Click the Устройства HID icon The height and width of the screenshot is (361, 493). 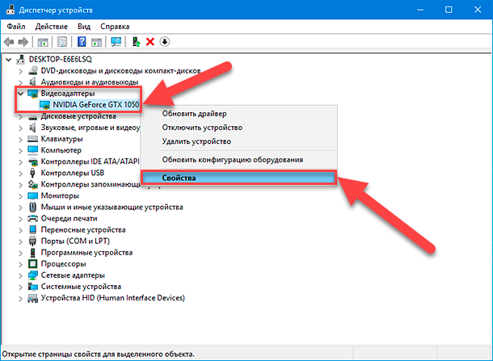[x=32, y=298]
